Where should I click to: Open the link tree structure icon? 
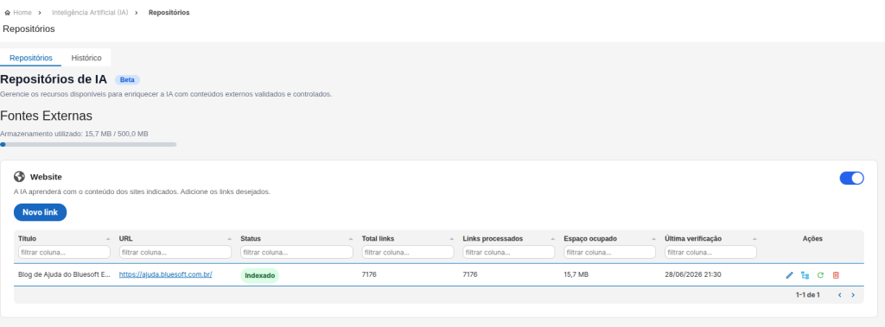pos(805,275)
